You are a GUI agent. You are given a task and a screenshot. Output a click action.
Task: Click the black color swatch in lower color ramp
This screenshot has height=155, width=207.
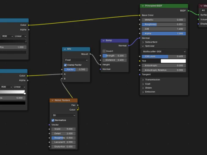click(x=13, y=103)
